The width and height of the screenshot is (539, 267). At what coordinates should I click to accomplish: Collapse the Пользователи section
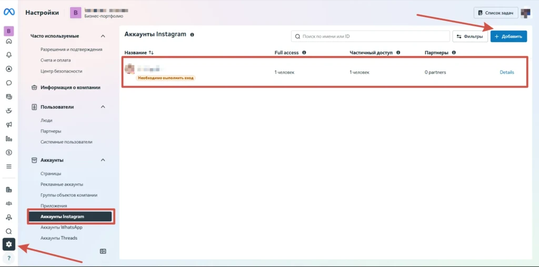pos(103,107)
